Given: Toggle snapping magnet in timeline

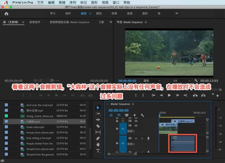Looking at the screenshot, I should 119,115.
